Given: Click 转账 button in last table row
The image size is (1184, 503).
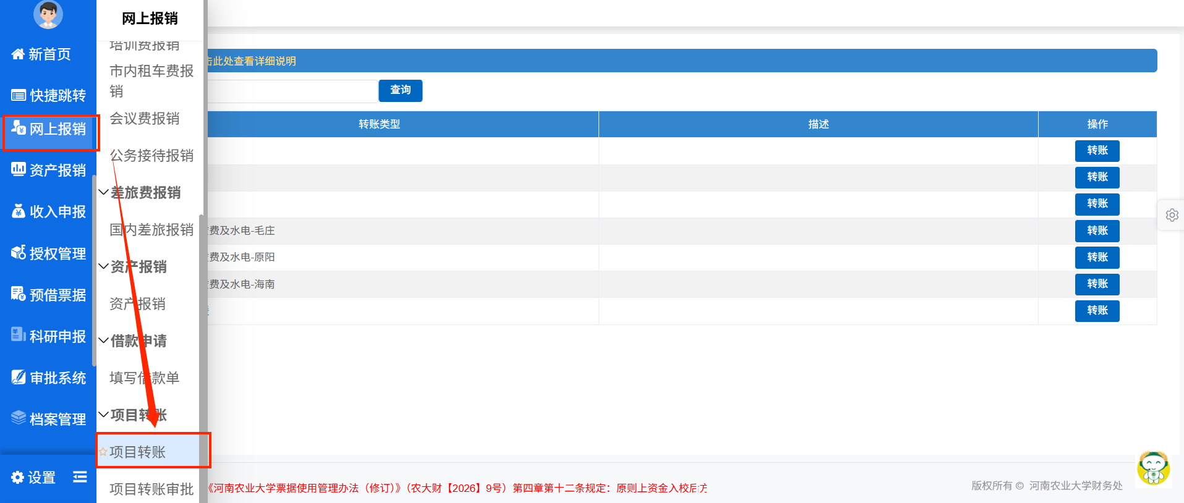Looking at the screenshot, I should point(1097,311).
